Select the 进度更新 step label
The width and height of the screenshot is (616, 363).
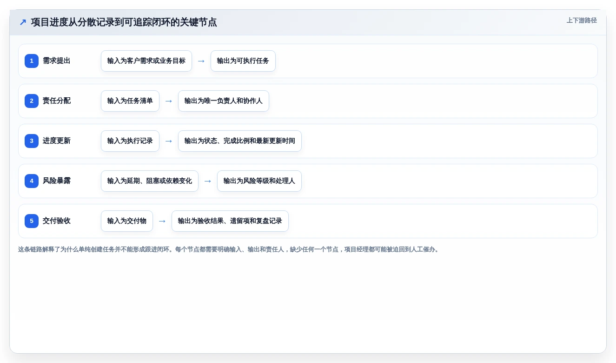pyautogui.click(x=57, y=141)
